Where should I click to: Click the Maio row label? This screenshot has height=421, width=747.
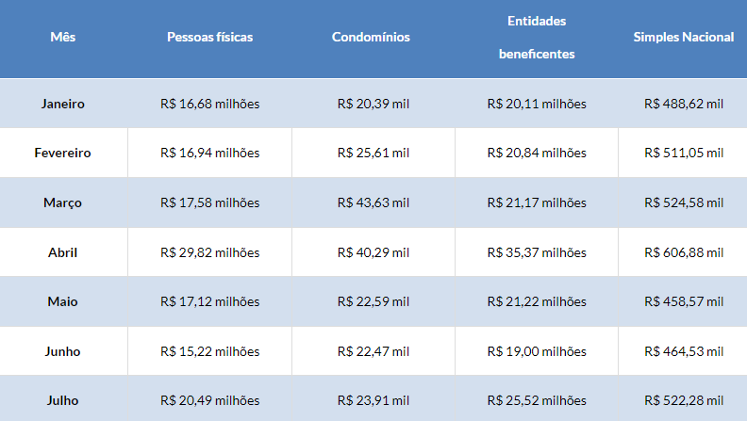pyautogui.click(x=63, y=301)
